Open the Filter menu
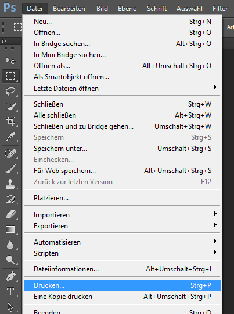The height and width of the screenshot is (314, 234). pyautogui.click(x=220, y=9)
